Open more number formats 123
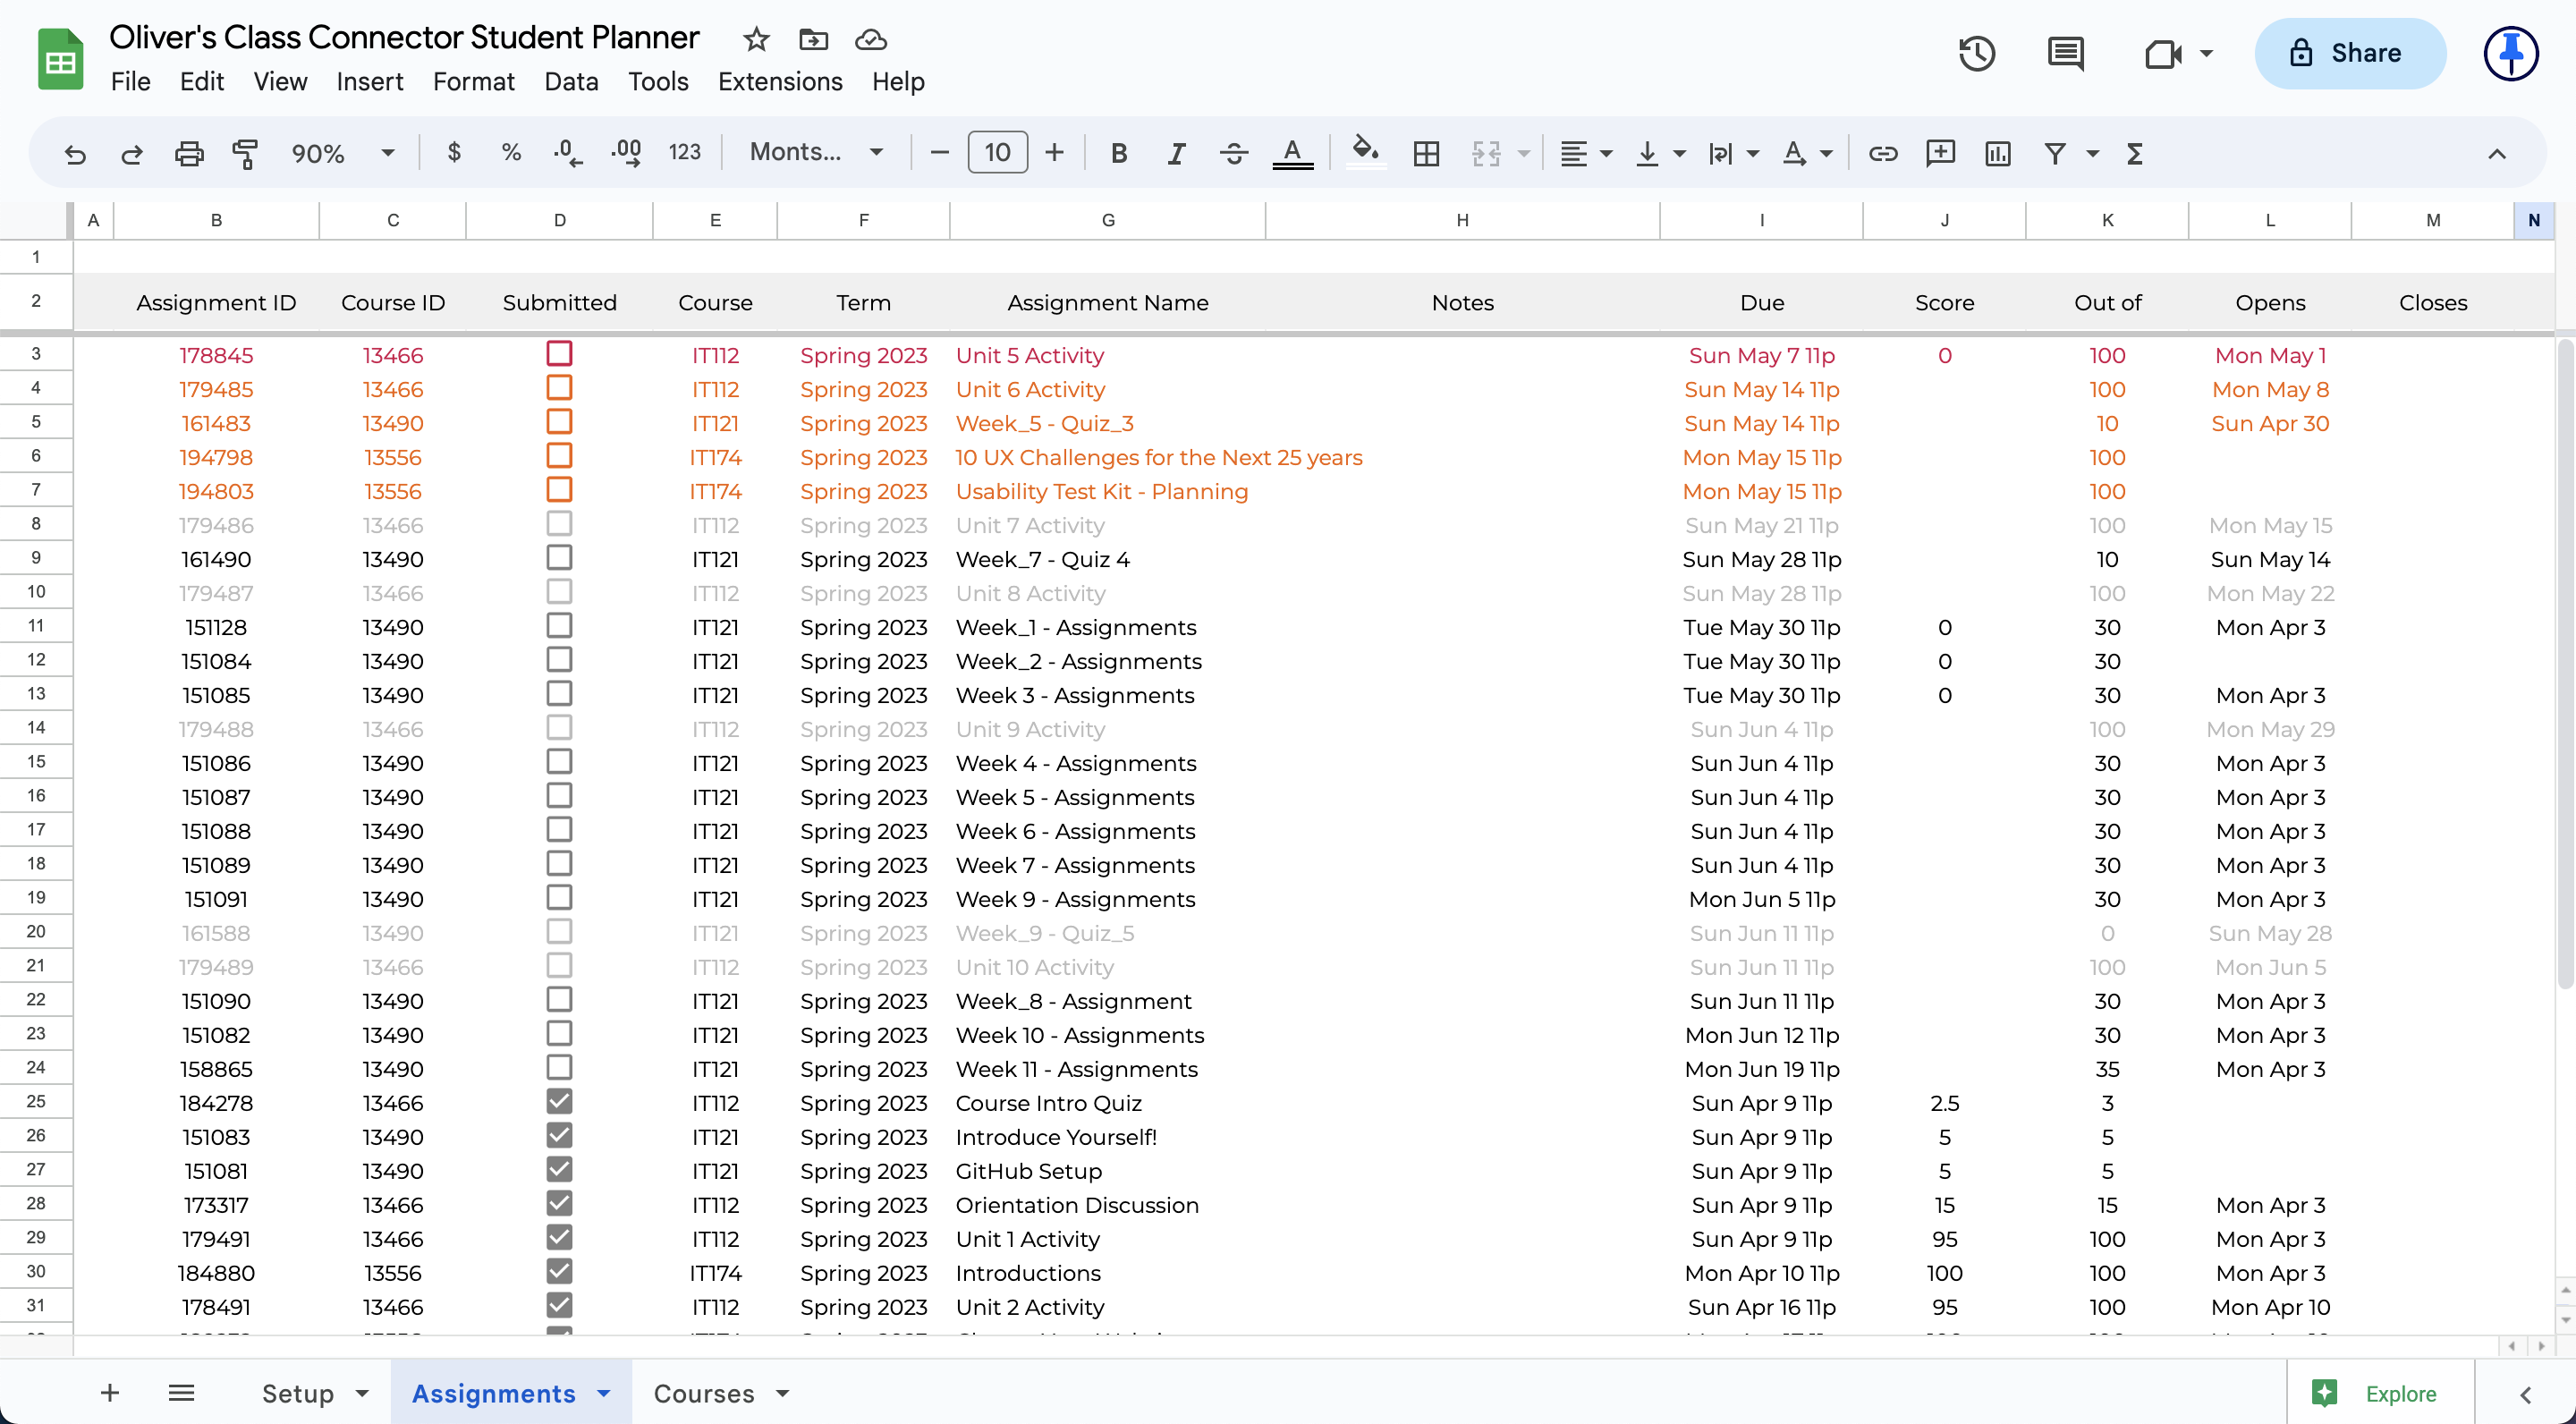The height and width of the screenshot is (1424, 2576). [x=685, y=152]
